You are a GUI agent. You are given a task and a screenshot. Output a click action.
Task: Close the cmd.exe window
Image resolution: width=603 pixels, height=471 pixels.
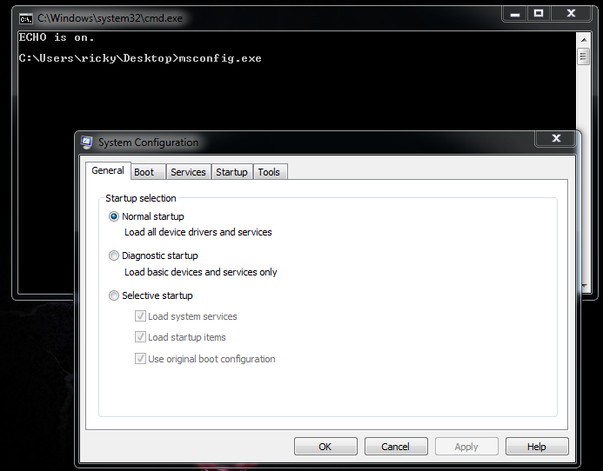tap(571, 14)
